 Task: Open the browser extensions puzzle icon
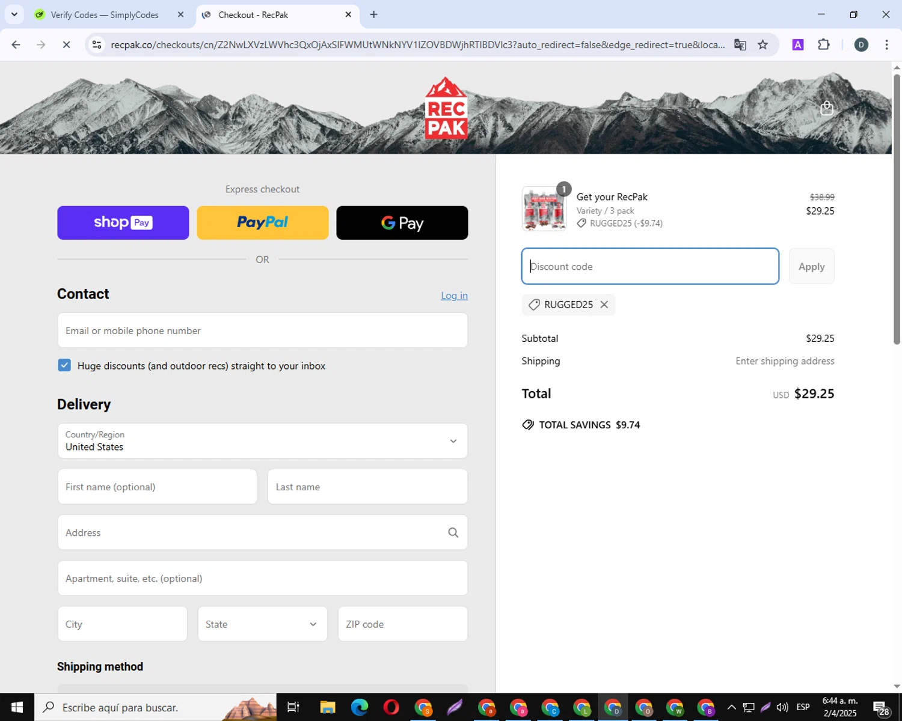pyautogui.click(x=824, y=44)
